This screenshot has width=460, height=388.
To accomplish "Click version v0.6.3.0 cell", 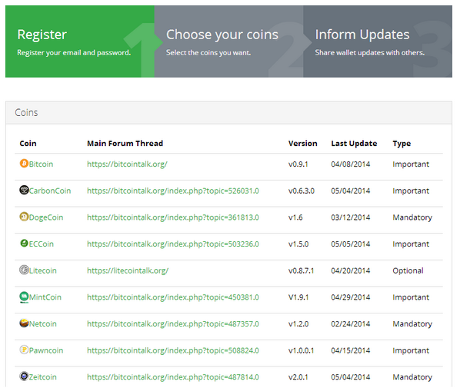I will pos(302,191).
